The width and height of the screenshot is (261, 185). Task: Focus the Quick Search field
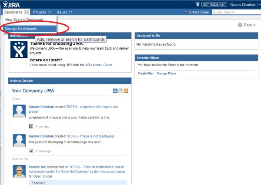click(236, 12)
